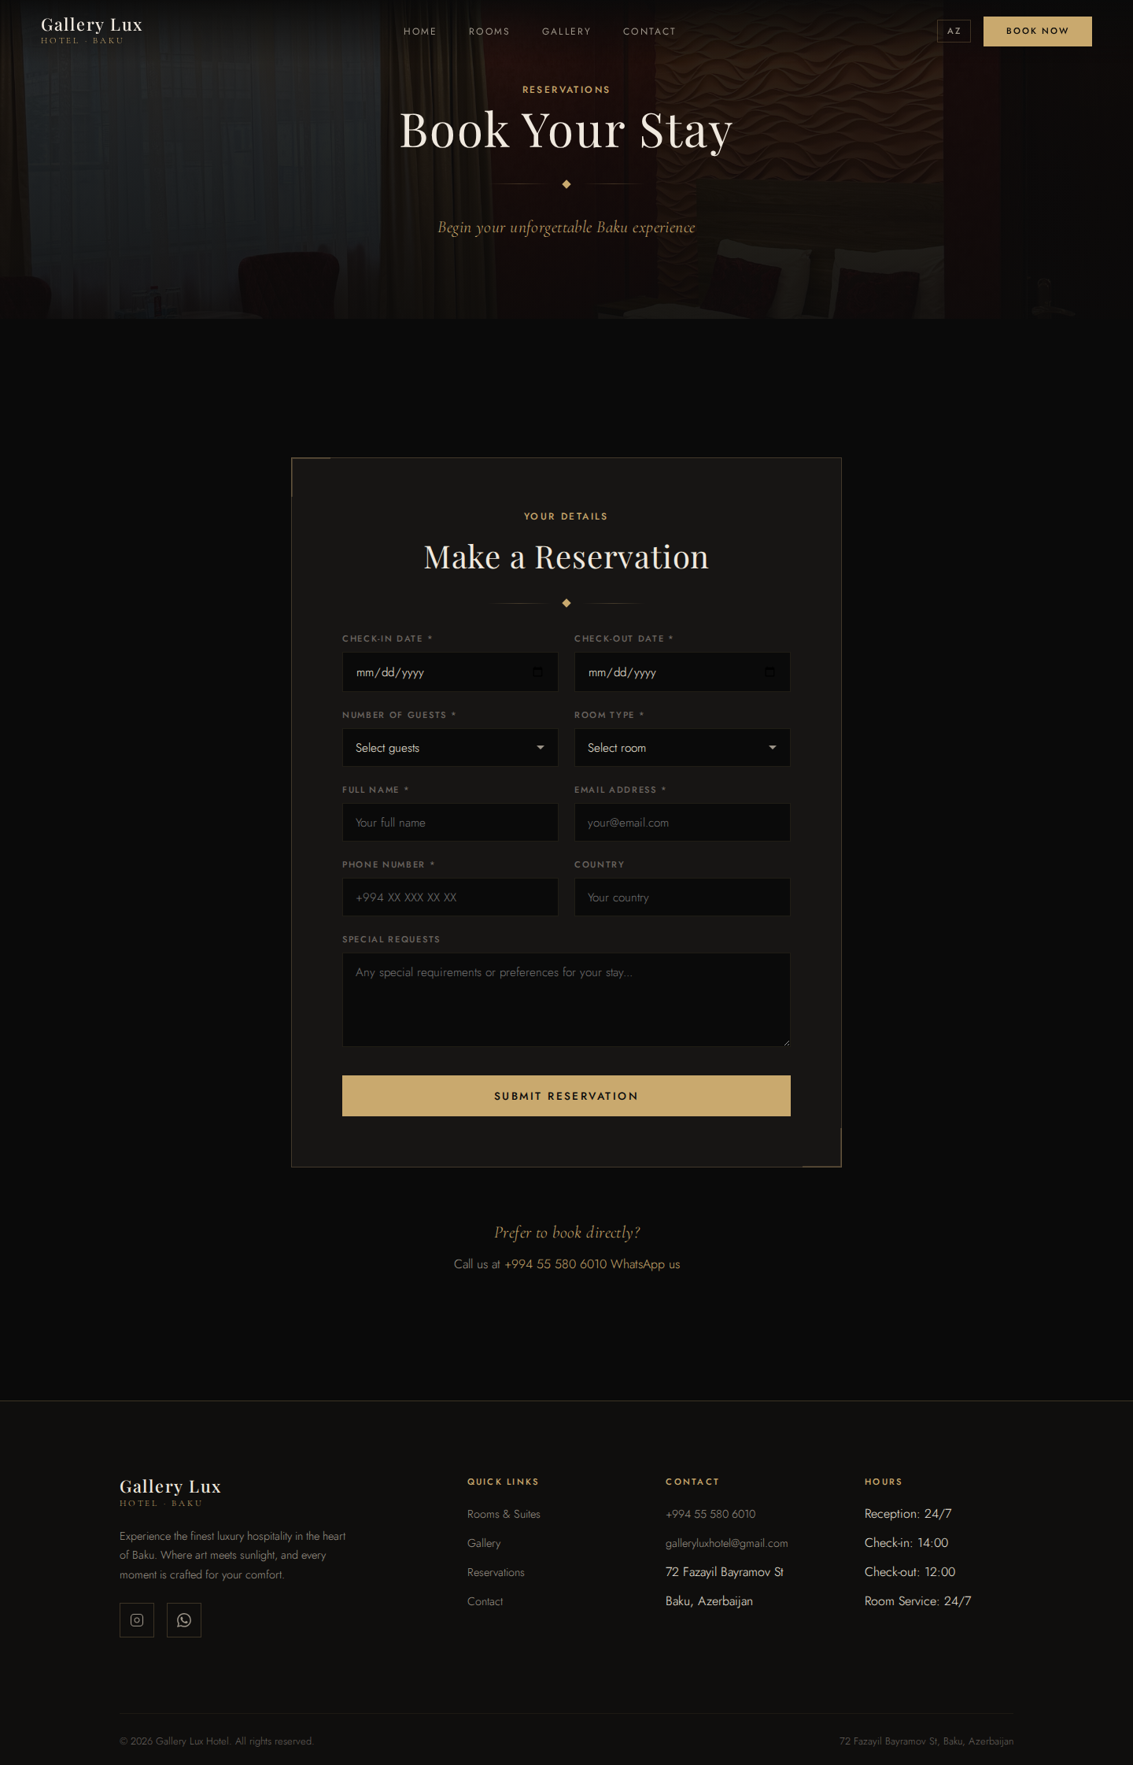Image resolution: width=1133 pixels, height=1765 pixels.
Task: Open Contact in the top navigation
Action: tap(649, 31)
